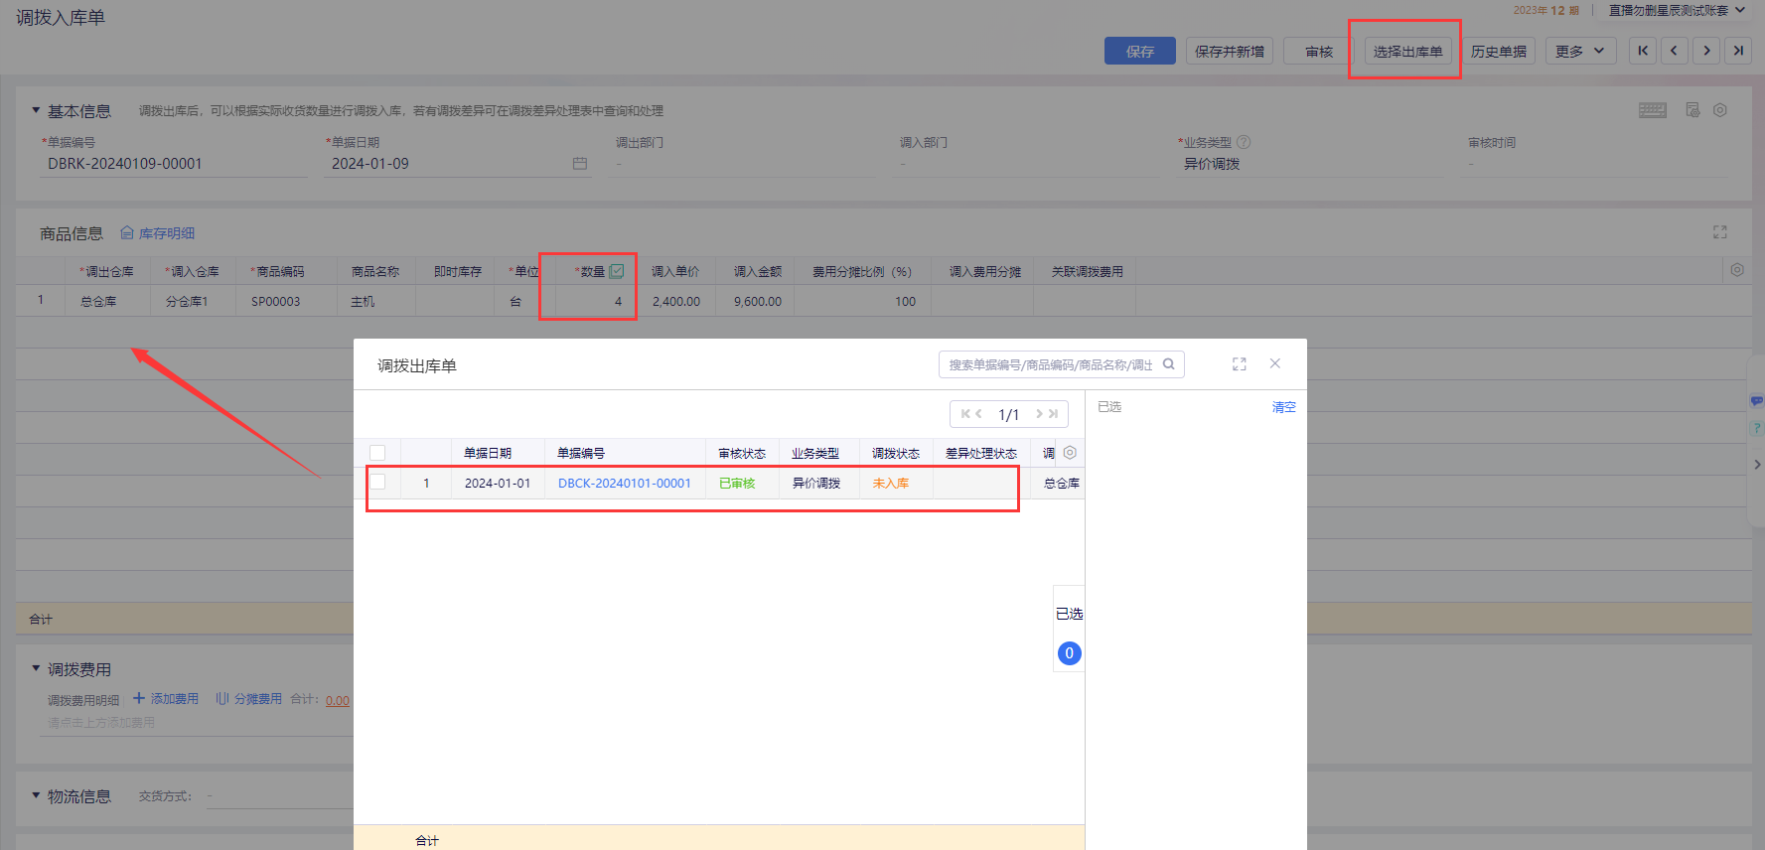Click the 审核 button
1765x850 pixels.
[x=1319, y=51]
